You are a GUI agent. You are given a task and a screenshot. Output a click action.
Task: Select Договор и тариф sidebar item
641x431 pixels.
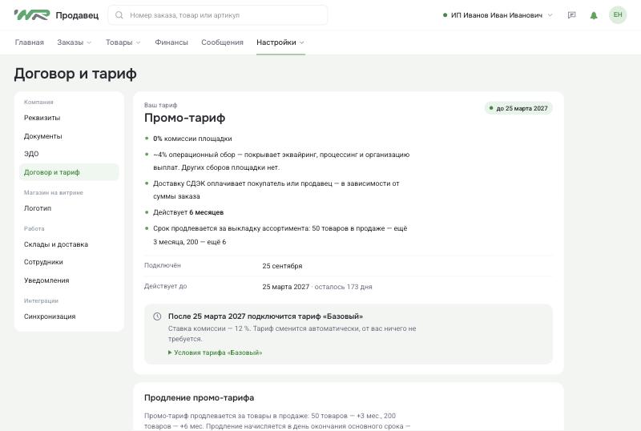(69, 172)
